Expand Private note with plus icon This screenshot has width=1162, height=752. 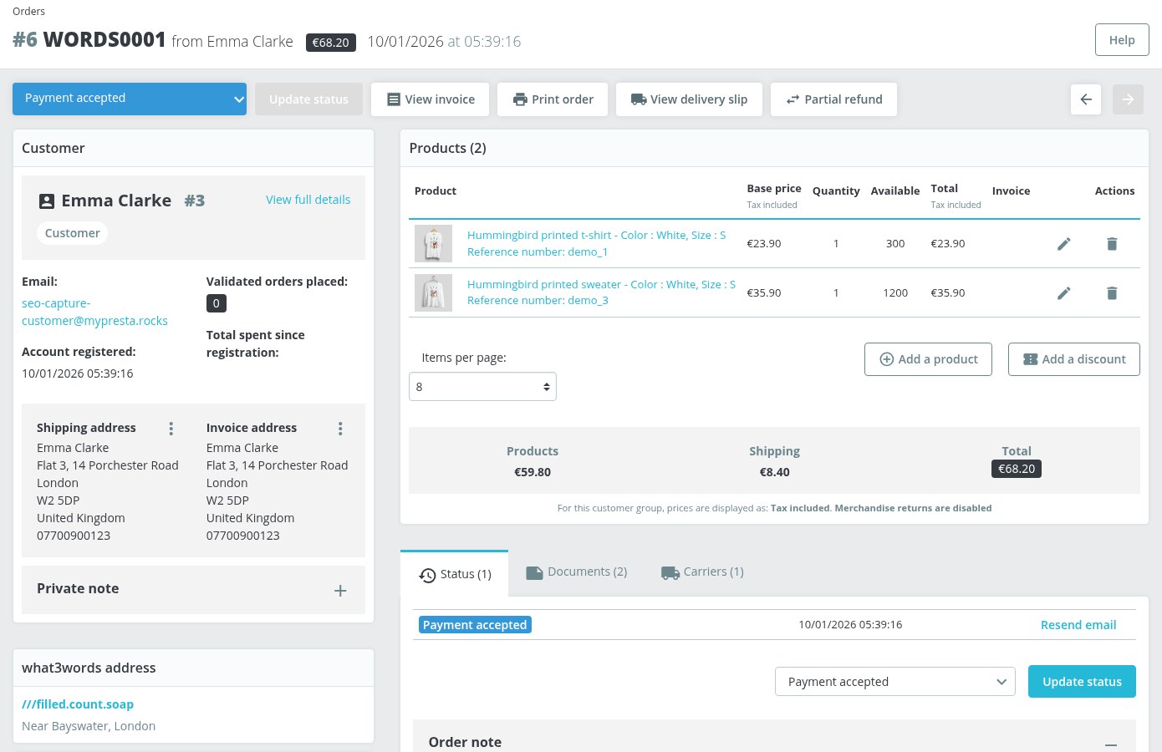pos(340,591)
